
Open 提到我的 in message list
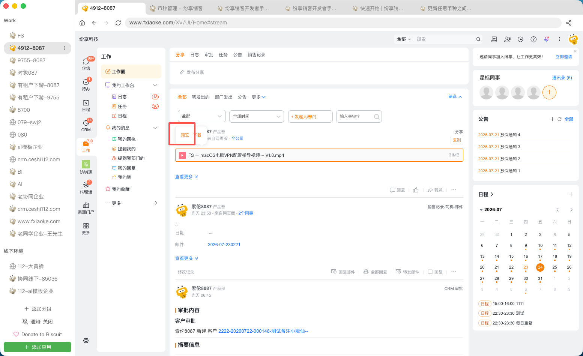[x=127, y=149]
